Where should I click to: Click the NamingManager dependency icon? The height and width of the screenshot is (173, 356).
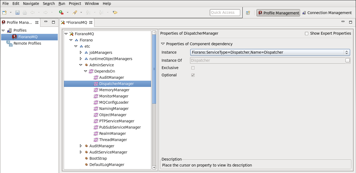click(x=96, y=109)
